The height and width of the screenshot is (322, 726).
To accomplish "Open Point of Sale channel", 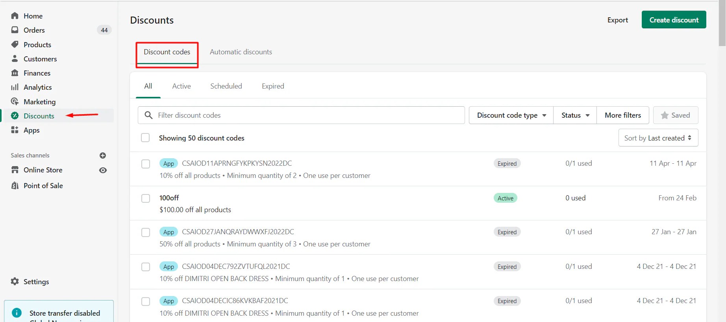I will pyautogui.click(x=43, y=185).
